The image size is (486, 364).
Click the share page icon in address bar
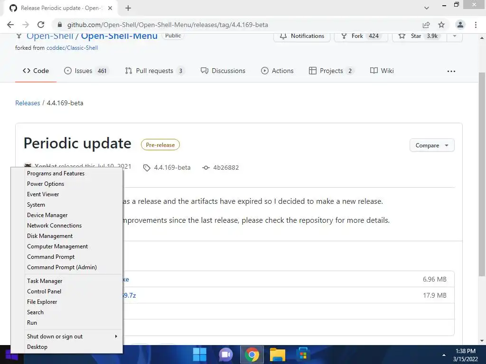pos(426,25)
